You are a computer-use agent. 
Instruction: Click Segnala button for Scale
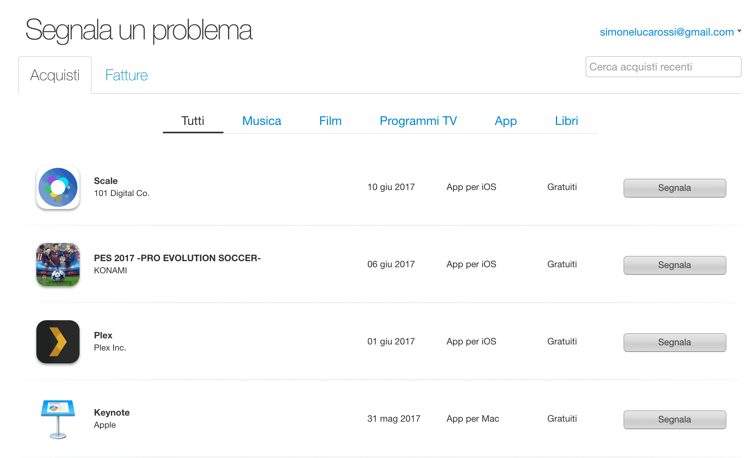(675, 188)
